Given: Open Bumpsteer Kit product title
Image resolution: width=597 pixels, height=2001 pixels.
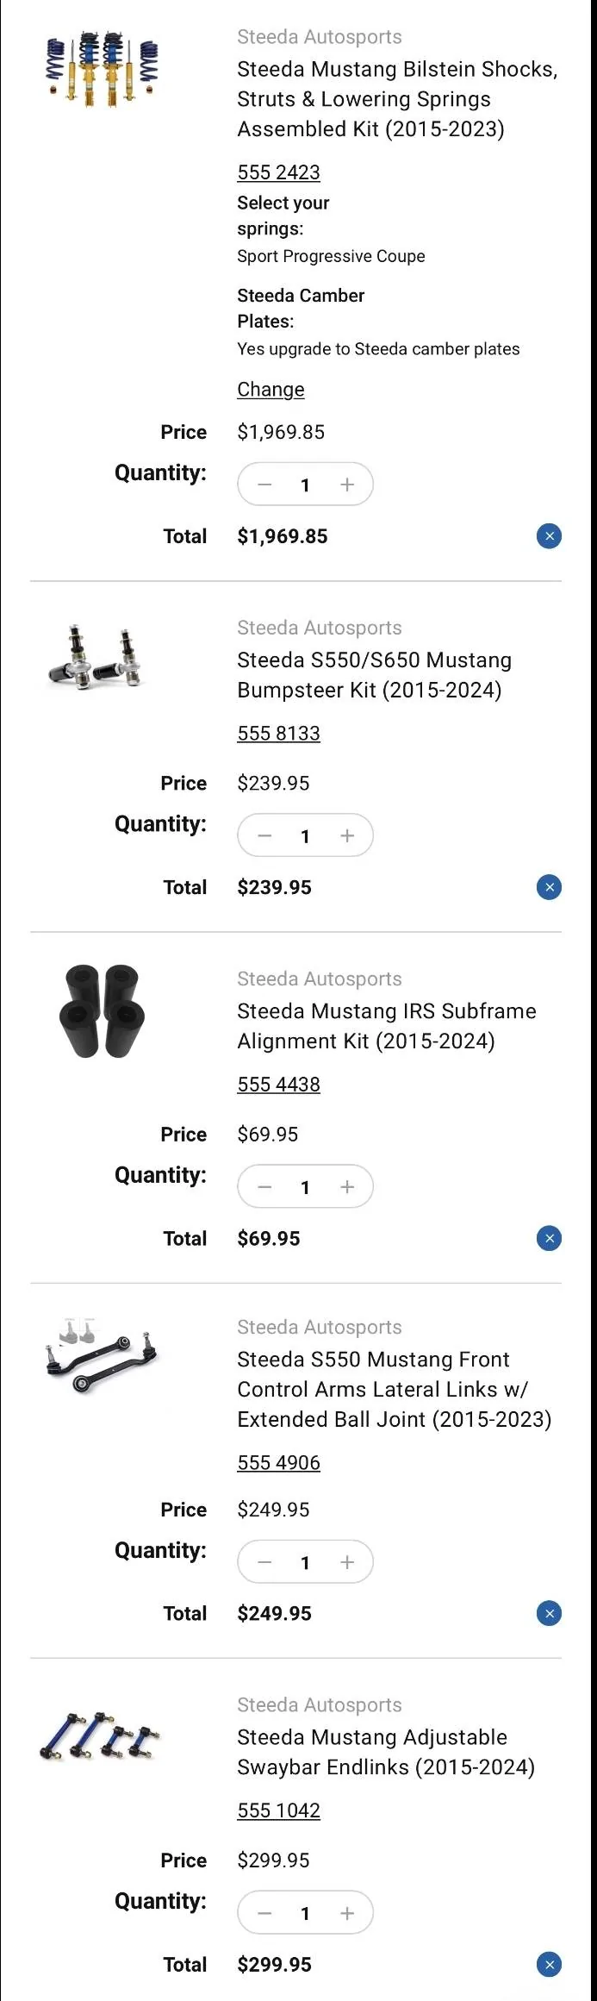Looking at the screenshot, I should point(374,675).
